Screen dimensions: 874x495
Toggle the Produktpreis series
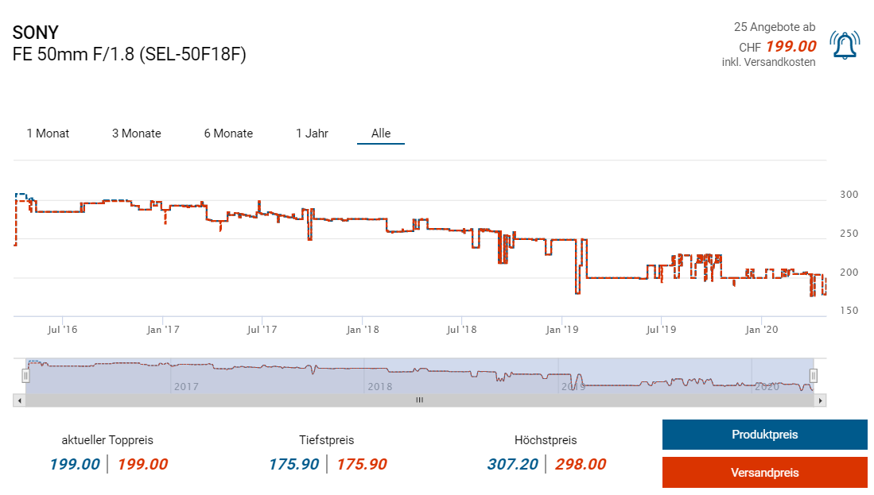pos(764,435)
